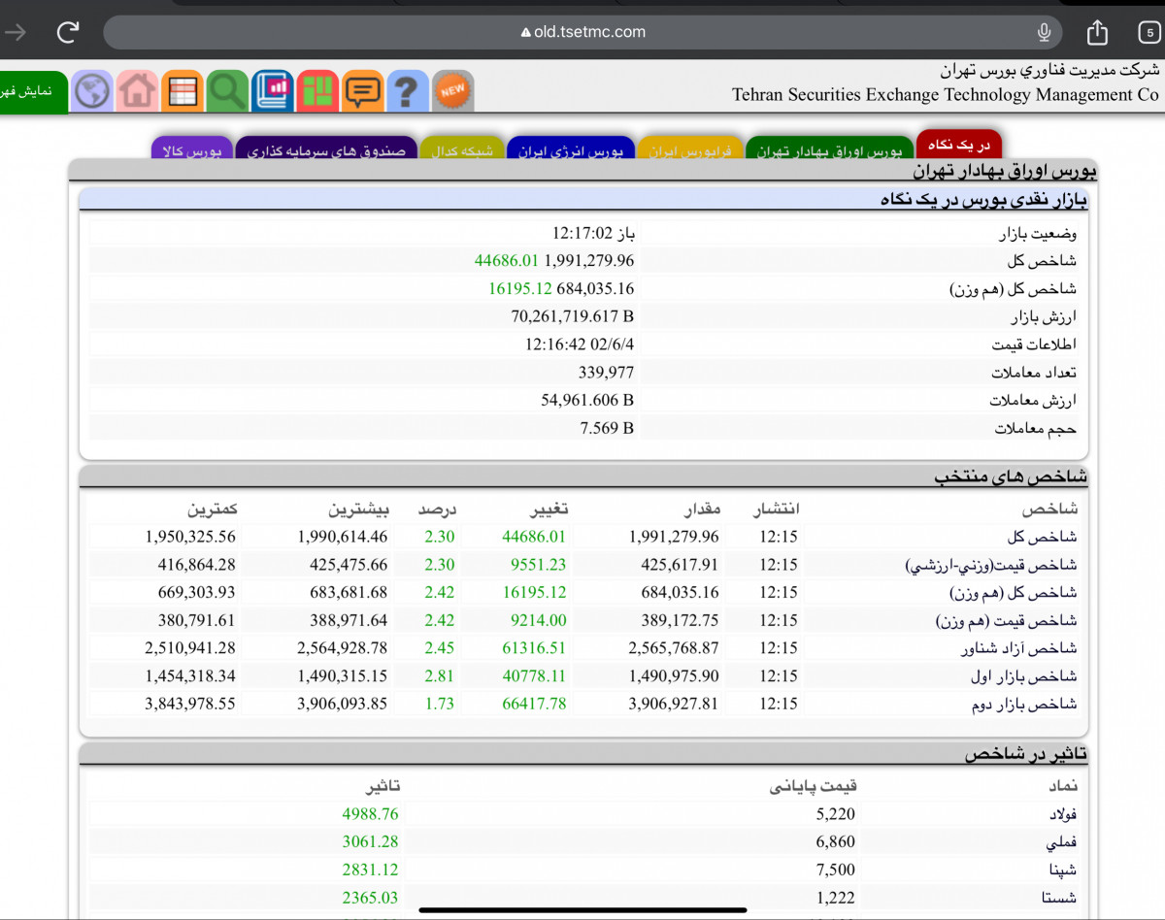This screenshot has height=920, width=1165.
Task: Click the orange NEW badge icon
Action: (452, 91)
